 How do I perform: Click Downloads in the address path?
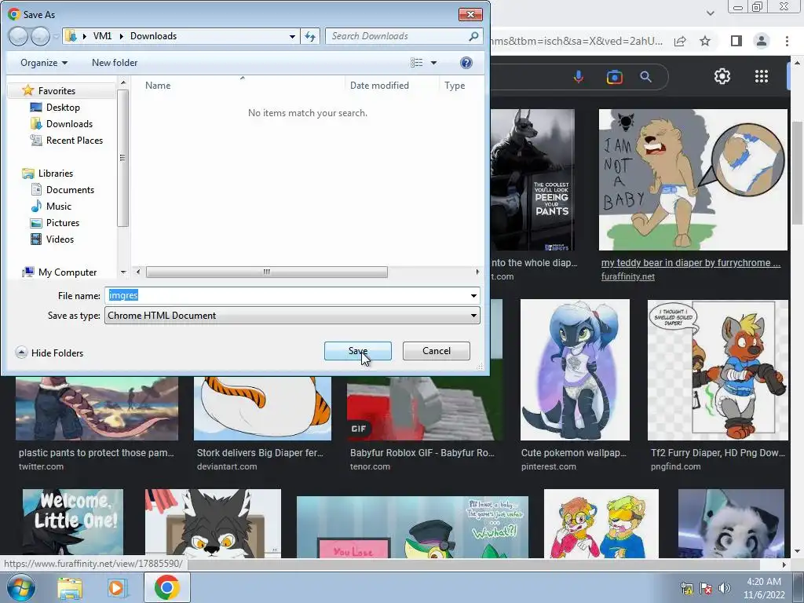tap(153, 36)
